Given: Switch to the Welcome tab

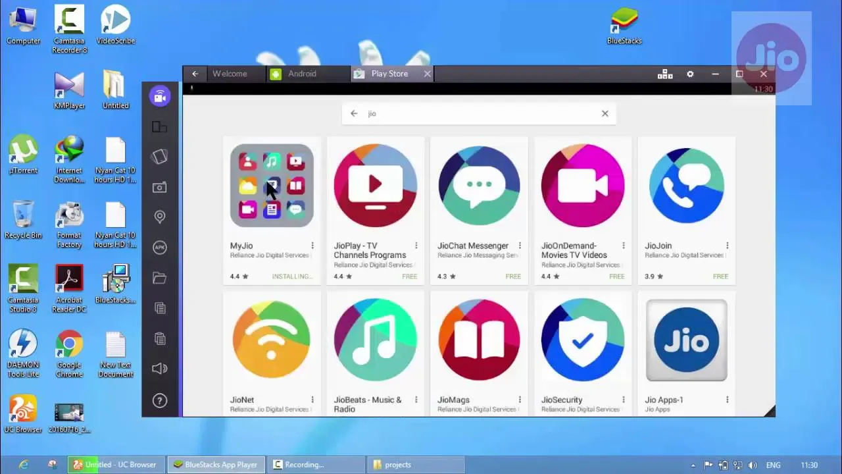Looking at the screenshot, I should tap(230, 74).
